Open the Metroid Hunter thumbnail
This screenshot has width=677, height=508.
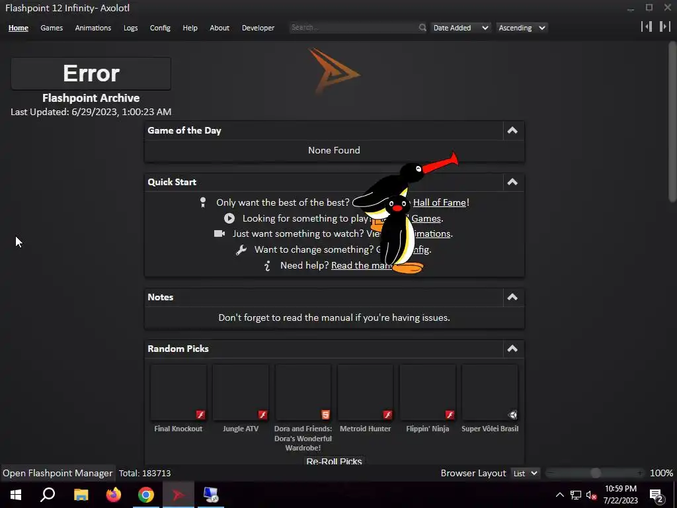coord(365,392)
